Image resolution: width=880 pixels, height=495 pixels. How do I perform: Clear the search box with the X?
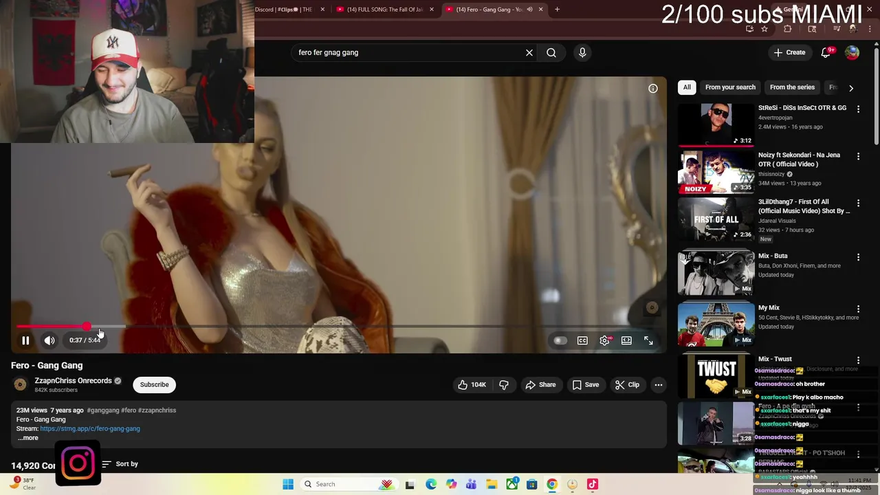[529, 52]
